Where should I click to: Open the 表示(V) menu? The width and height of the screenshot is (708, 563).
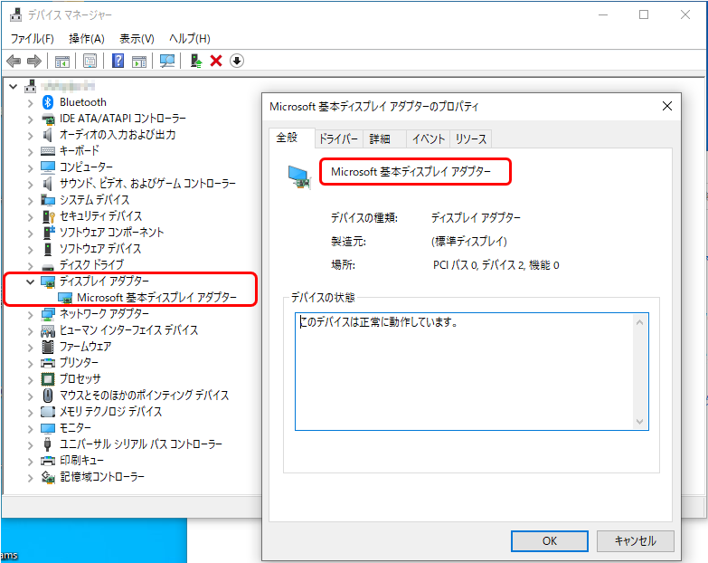pyautogui.click(x=137, y=39)
